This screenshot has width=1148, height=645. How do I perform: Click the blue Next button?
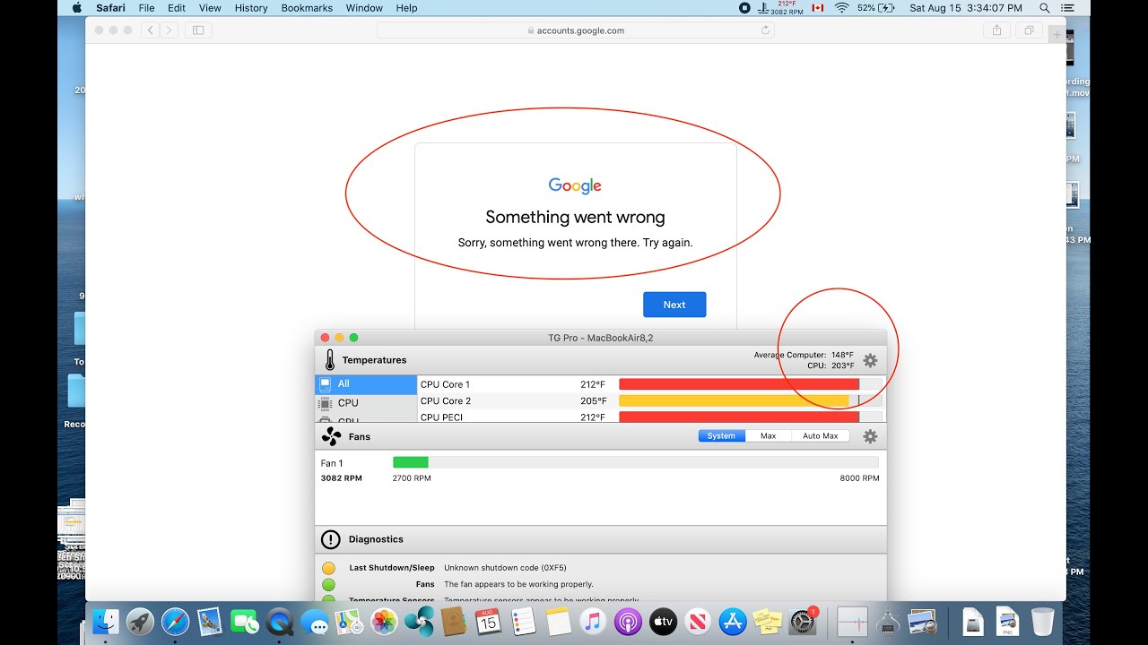[674, 305]
